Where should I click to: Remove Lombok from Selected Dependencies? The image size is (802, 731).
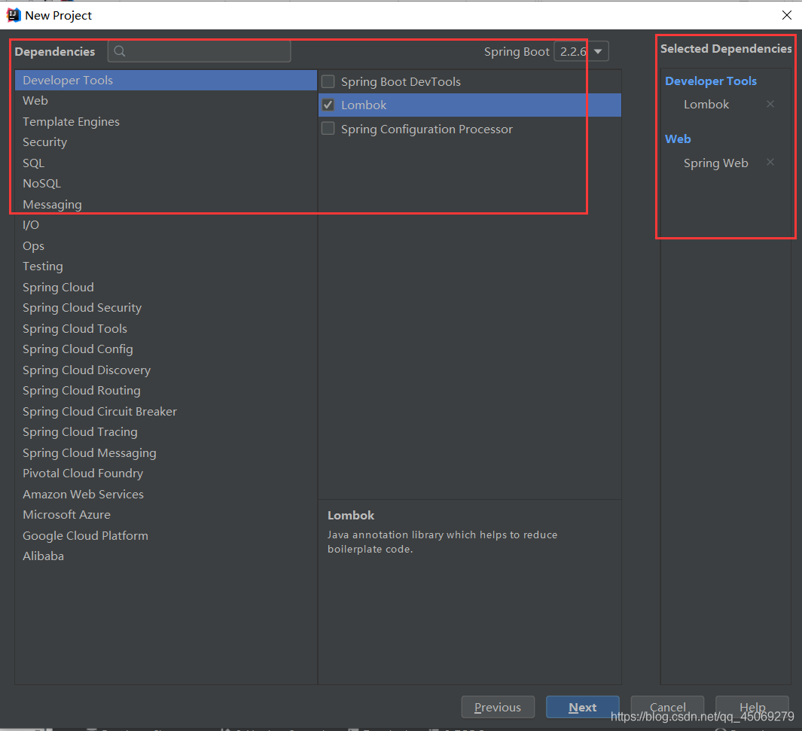[770, 105]
